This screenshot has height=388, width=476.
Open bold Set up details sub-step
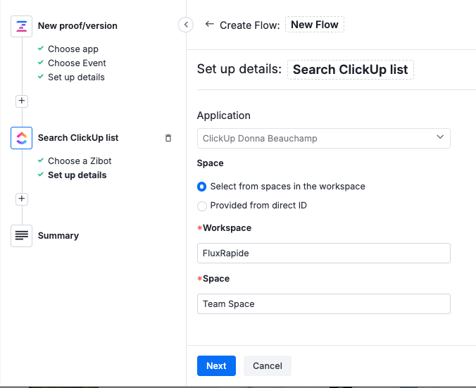(x=77, y=175)
